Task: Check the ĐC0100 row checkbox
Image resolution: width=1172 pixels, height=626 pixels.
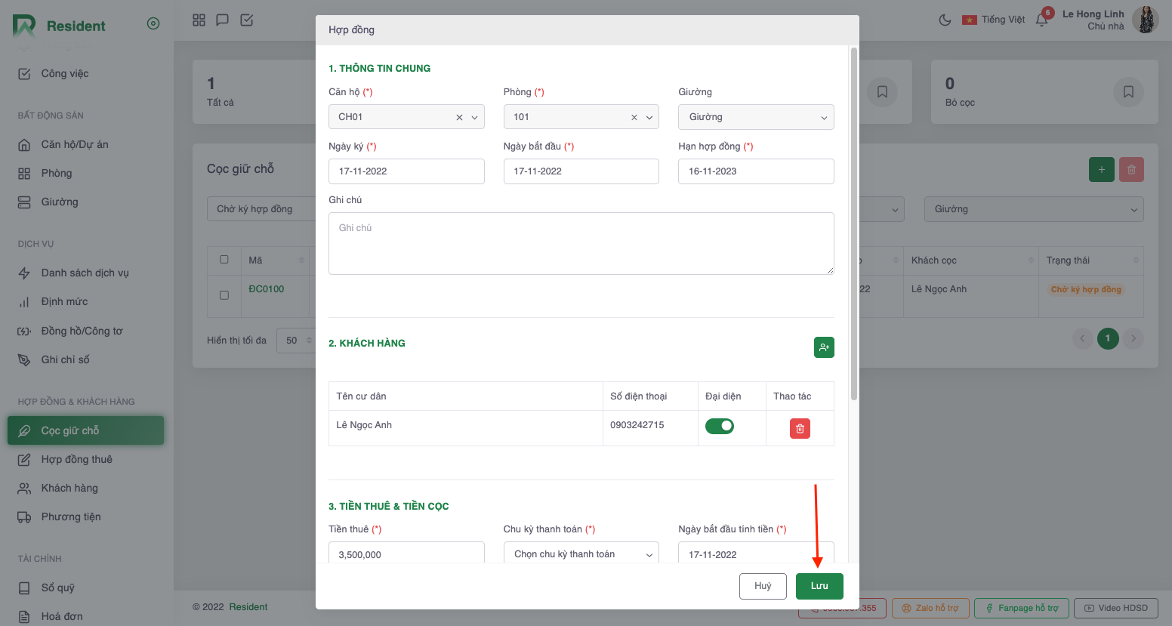Action: [x=224, y=295]
